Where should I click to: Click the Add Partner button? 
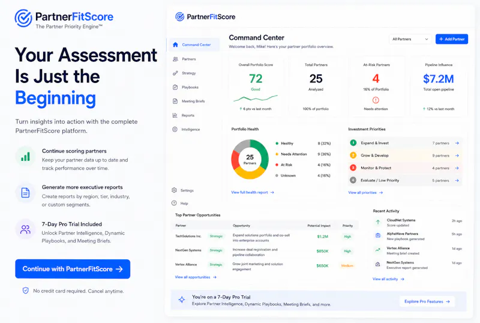point(452,39)
